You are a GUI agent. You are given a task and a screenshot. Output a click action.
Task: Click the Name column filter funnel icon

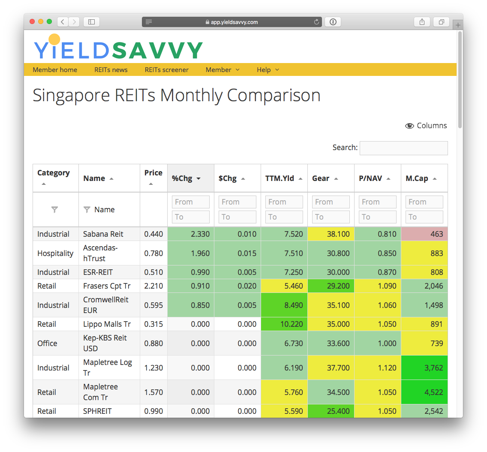[x=87, y=210]
